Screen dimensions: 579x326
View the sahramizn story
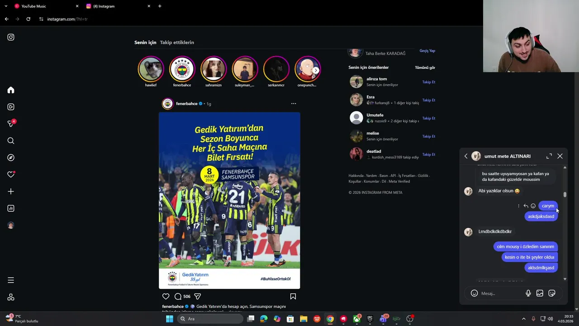pos(214,69)
